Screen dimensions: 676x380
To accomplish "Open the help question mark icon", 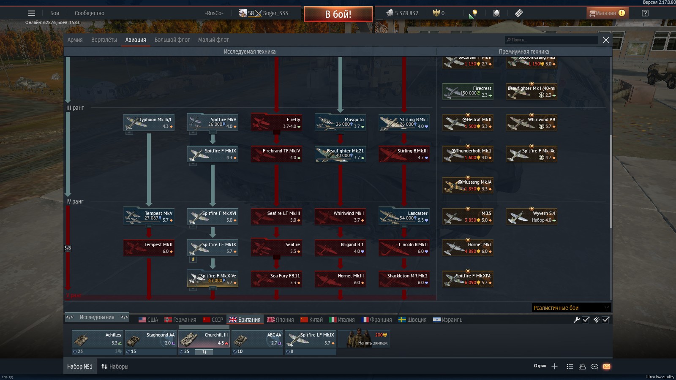I will tap(645, 13).
